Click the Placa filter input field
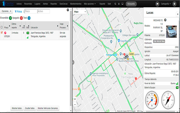 pyautogui.click(x=30, y=11)
